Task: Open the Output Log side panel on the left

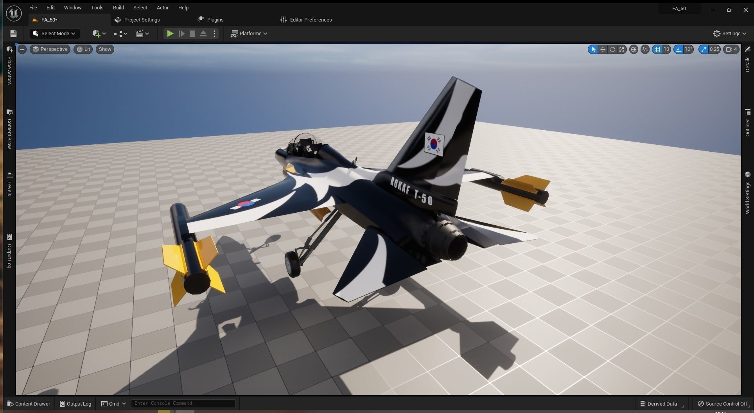Action: pos(9,251)
